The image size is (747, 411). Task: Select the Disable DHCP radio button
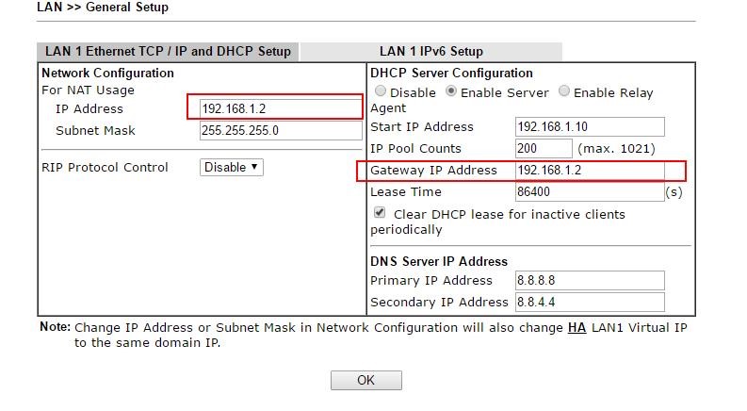(381, 91)
